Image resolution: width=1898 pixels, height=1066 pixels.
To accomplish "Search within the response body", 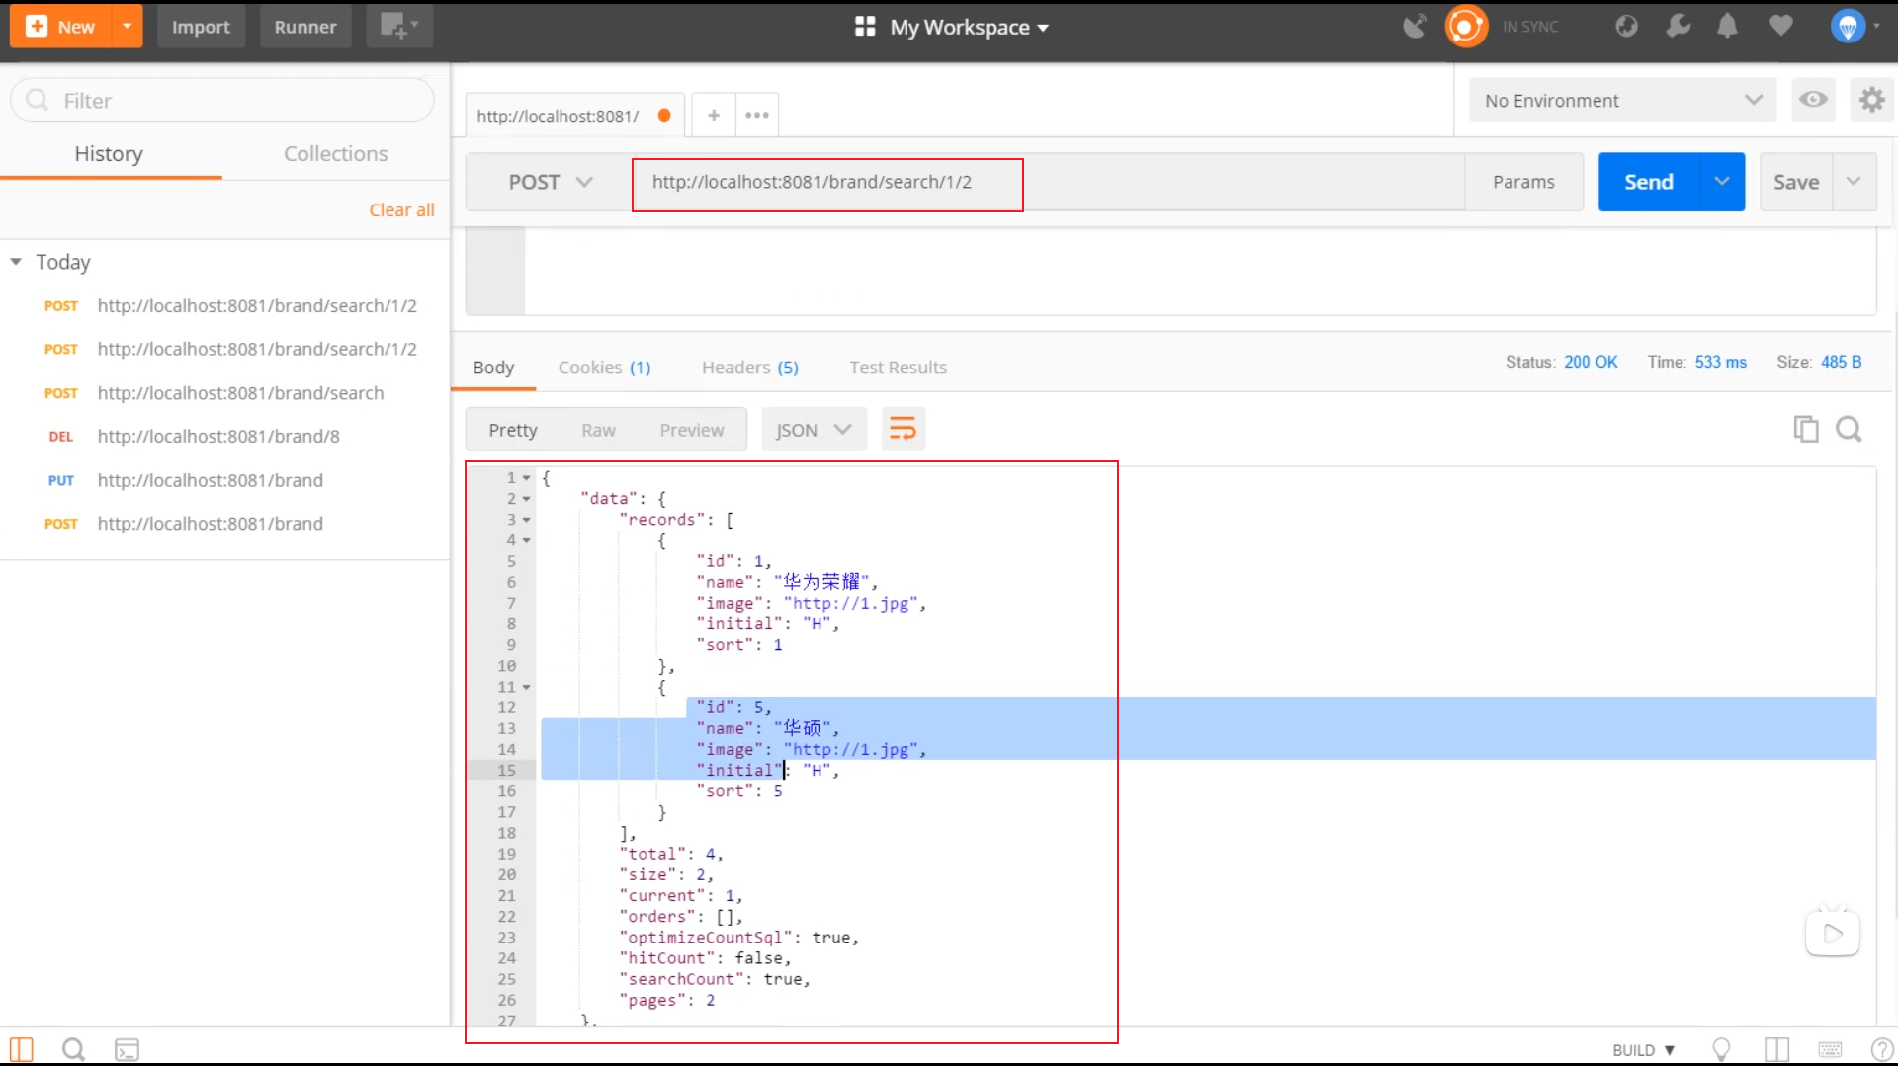I will pos(1849,429).
